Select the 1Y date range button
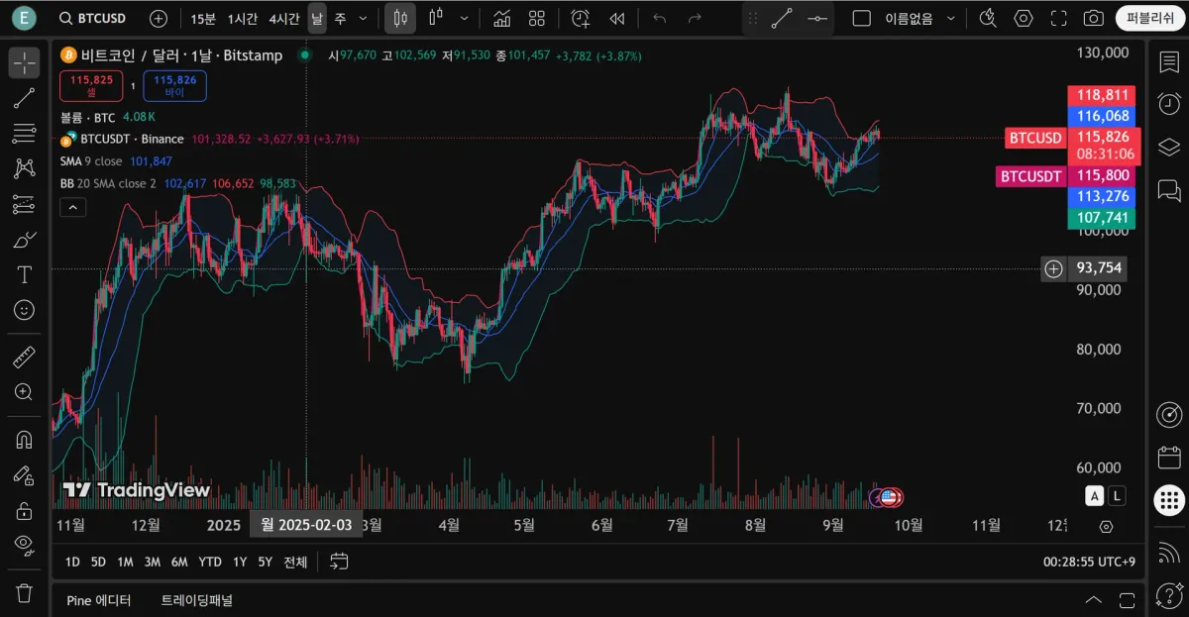The width and height of the screenshot is (1189, 617). [240, 562]
